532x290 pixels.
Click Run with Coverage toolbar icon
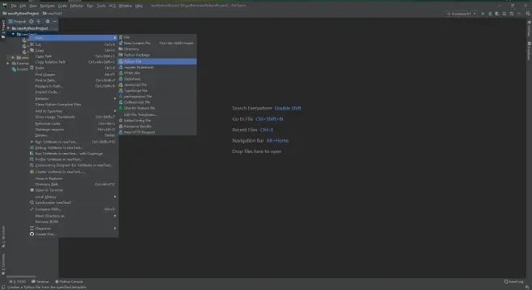coord(497,14)
